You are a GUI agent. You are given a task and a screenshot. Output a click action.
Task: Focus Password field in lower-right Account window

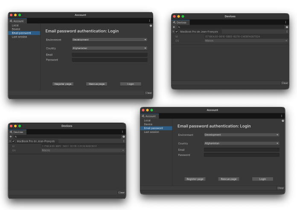pos(242,155)
